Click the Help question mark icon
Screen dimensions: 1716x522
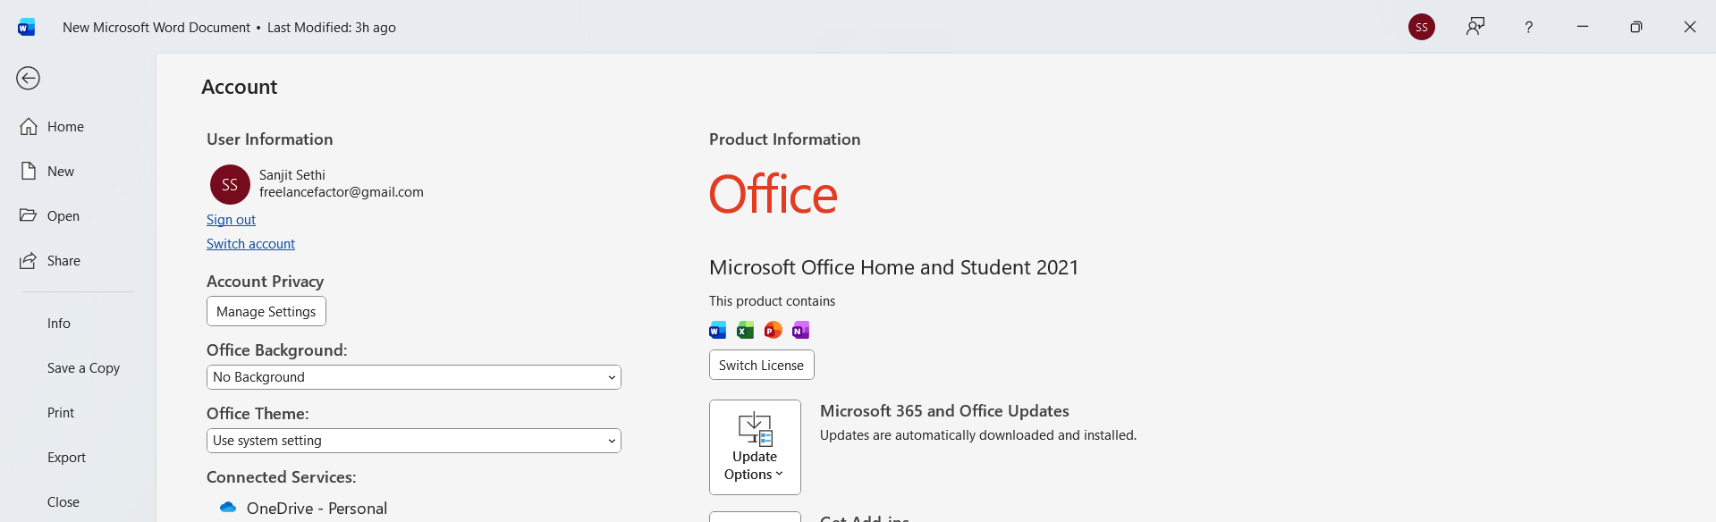1529,28
